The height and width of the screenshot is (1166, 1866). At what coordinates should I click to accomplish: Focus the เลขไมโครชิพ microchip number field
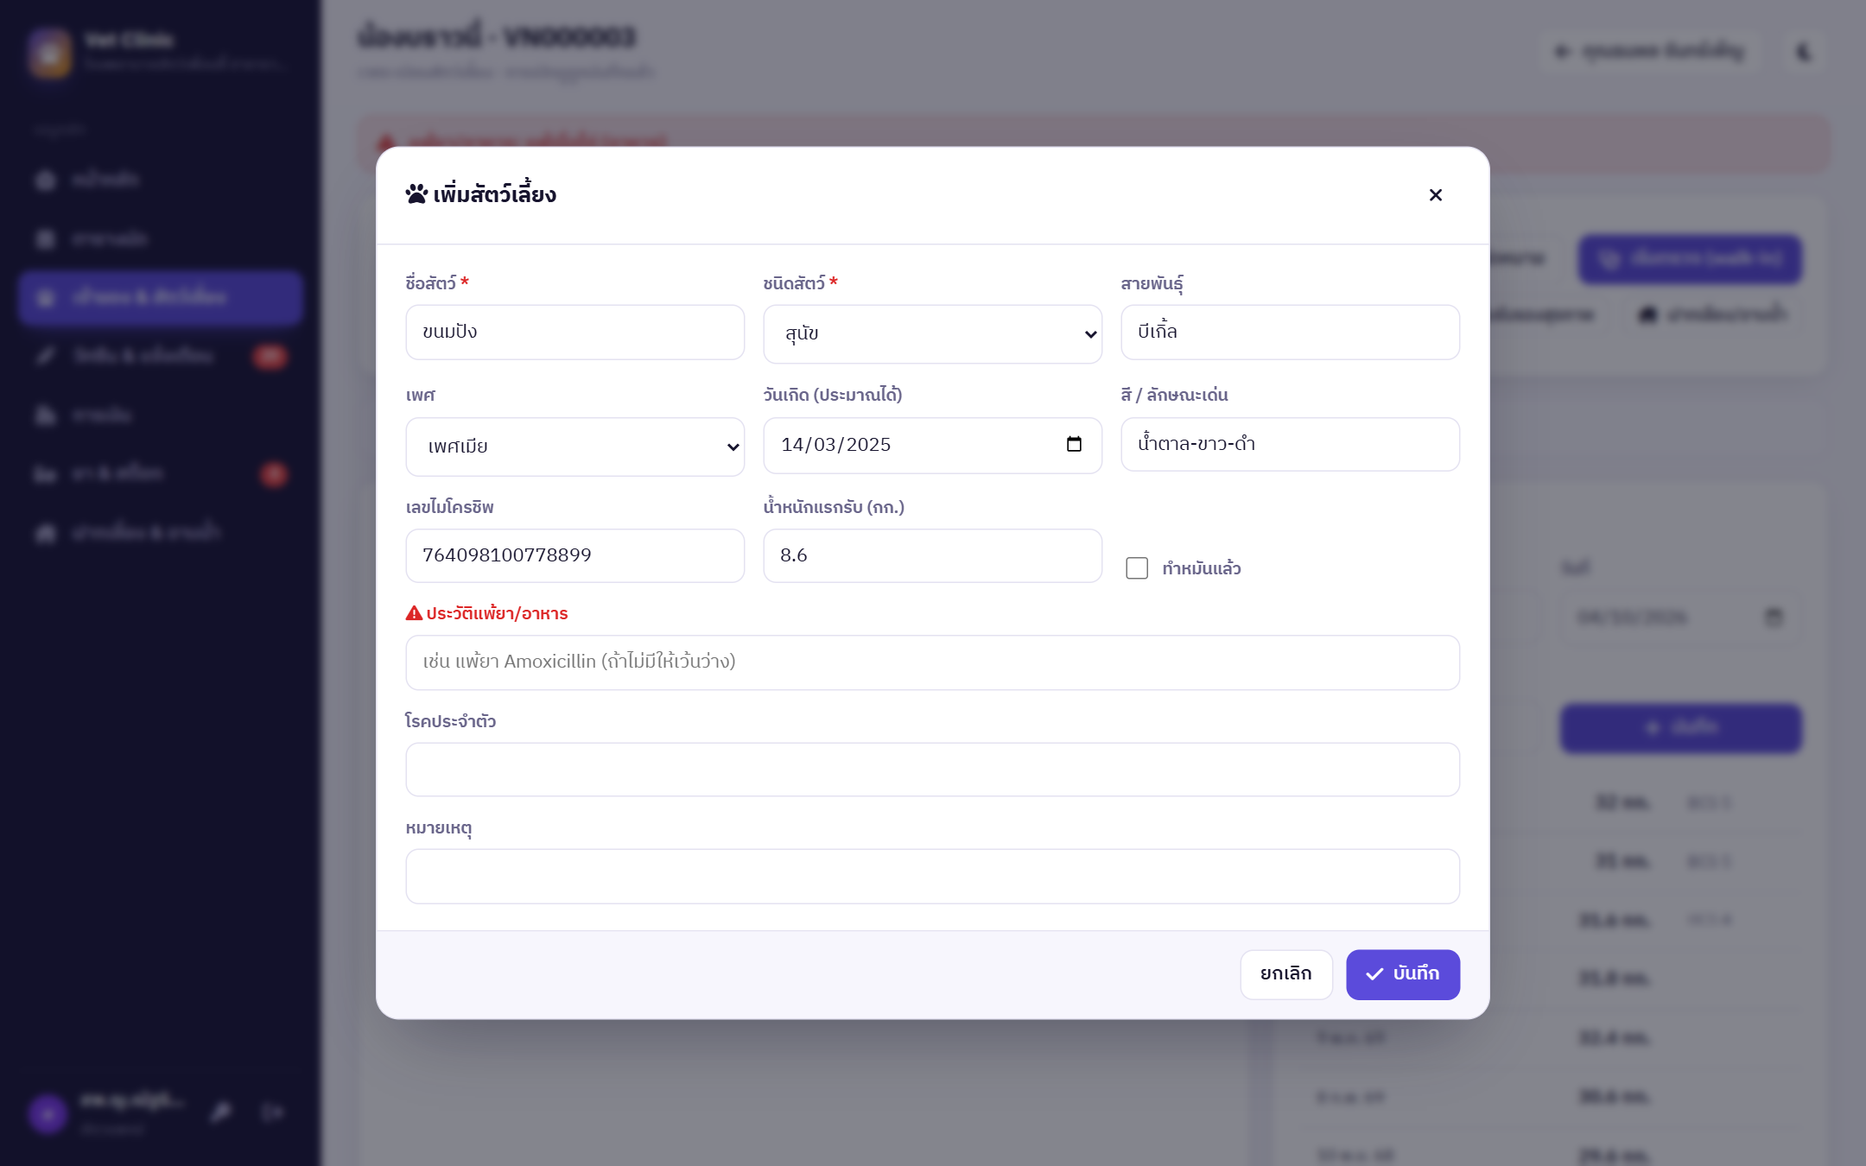tap(574, 555)
